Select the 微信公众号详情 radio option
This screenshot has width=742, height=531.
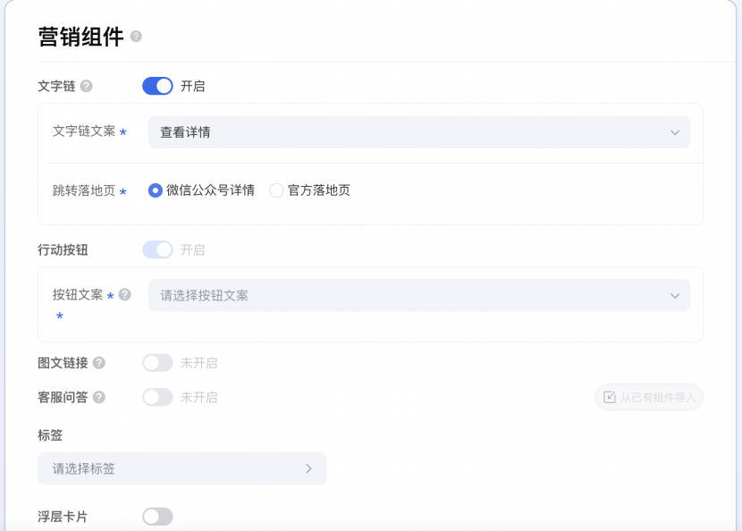click(x=156, y=190)
